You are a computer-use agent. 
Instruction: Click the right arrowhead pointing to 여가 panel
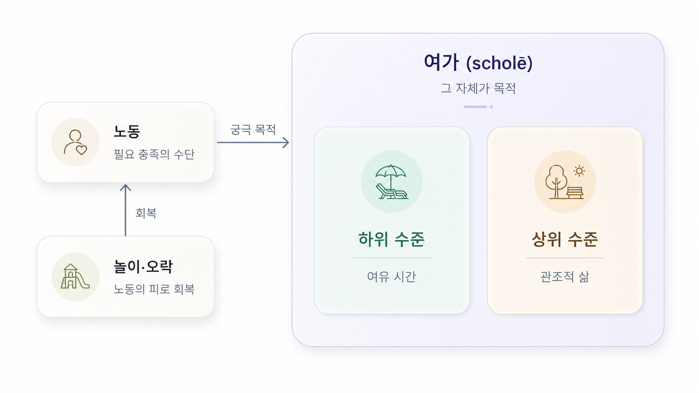point(286,142)
